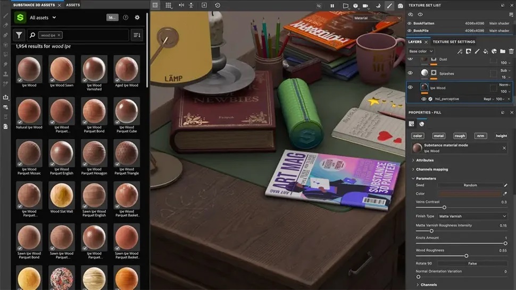
Task: Click the camera icon in viewport toolbar
Action: pos(400,6)
